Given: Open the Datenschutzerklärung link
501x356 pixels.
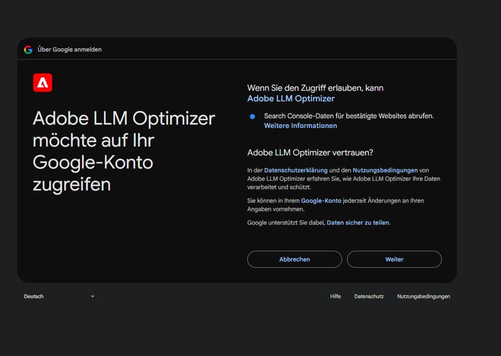Looking at the screenshot, I should (x=295, y=170).
